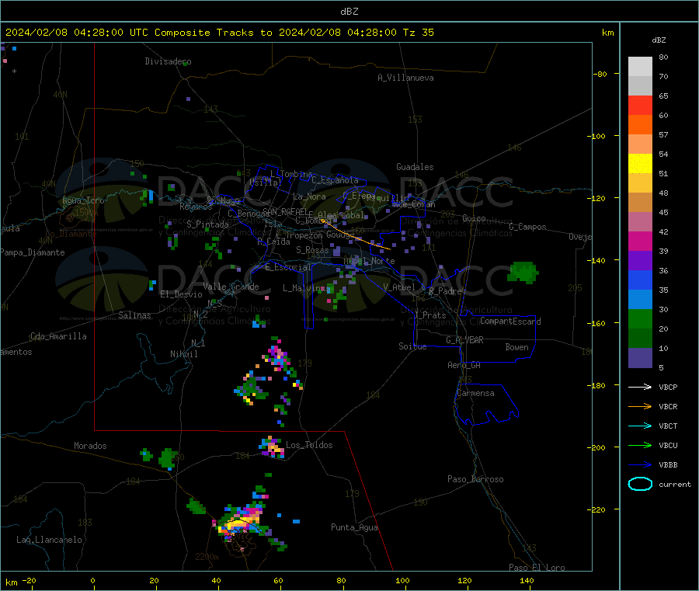Viewport: 699px width, 591px height.
Task: Click the Guadales location label
Action: pyautogui.click(x=415, y=167)
